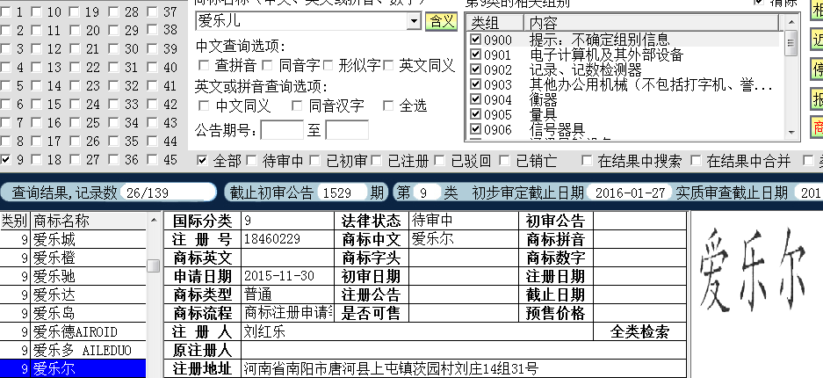This screenshot has width=823, height=378.
Task: Uncheck group 0900 提示 row
Action: (475, 40)
